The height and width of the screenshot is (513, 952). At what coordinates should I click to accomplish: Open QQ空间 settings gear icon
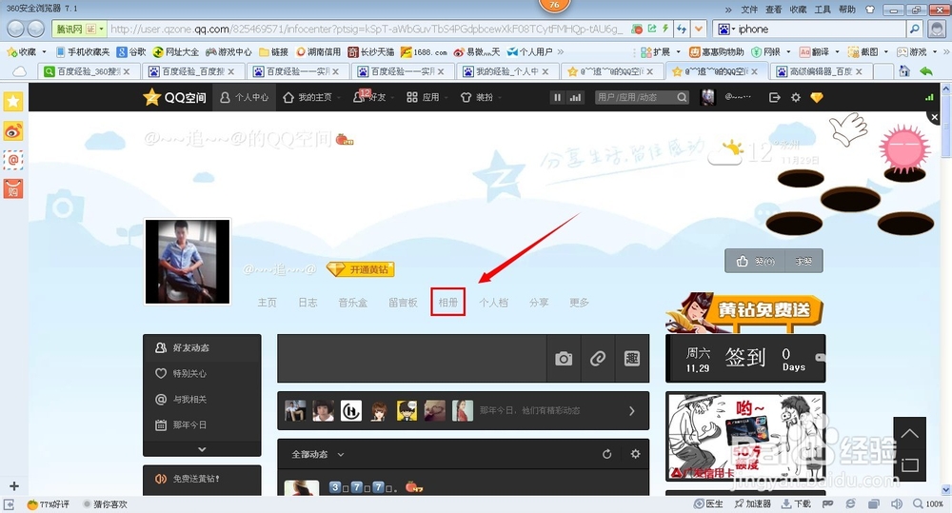[x=795, y=97]
